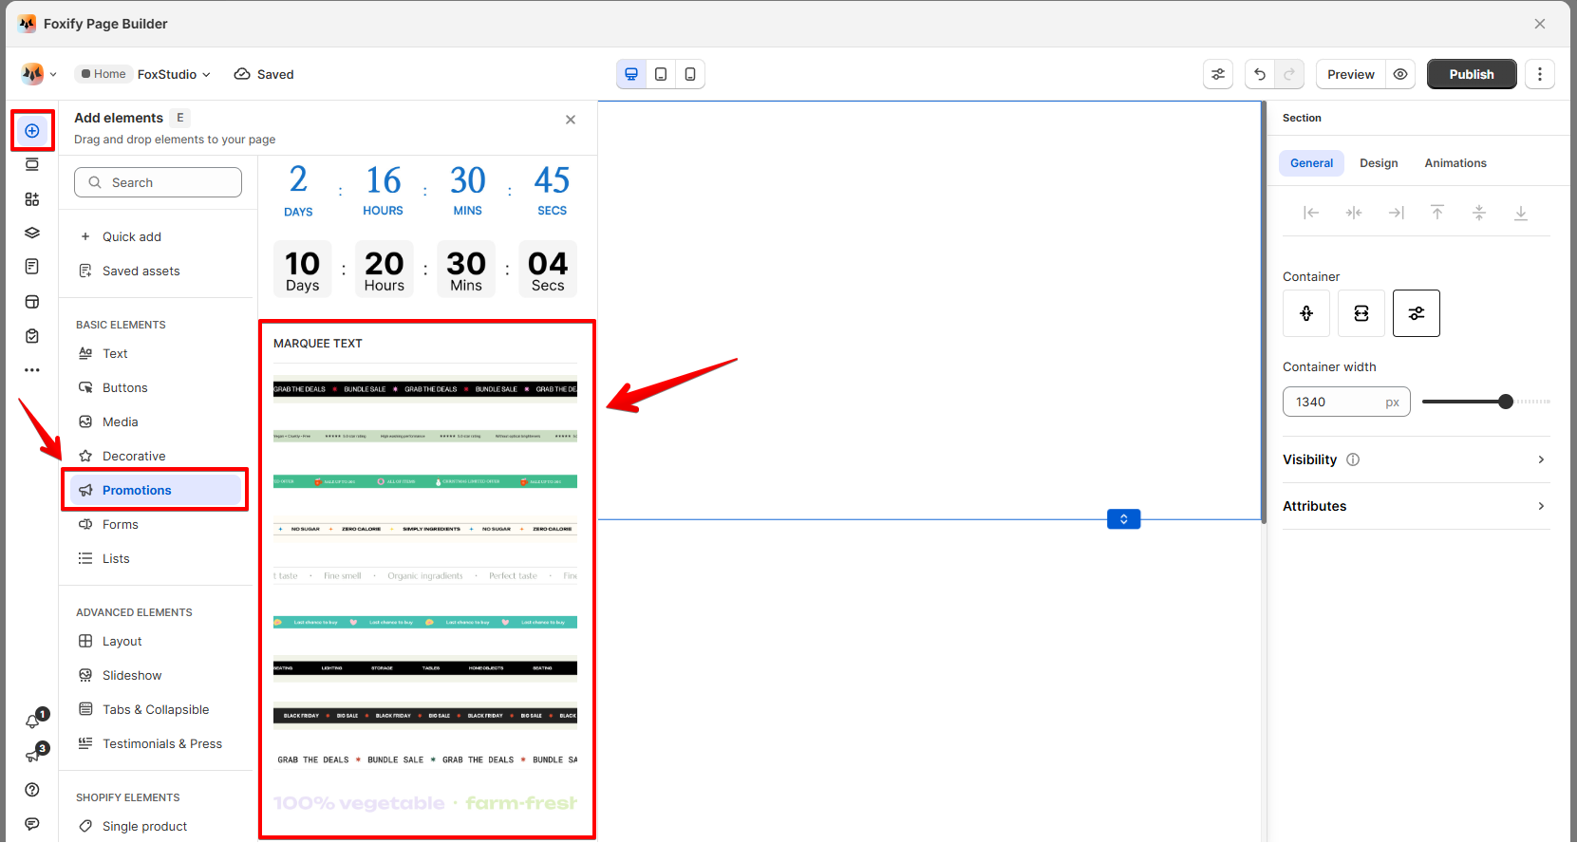Expand the Visibility section
Screen dimensions: 1577x843
pos(1416,459)
